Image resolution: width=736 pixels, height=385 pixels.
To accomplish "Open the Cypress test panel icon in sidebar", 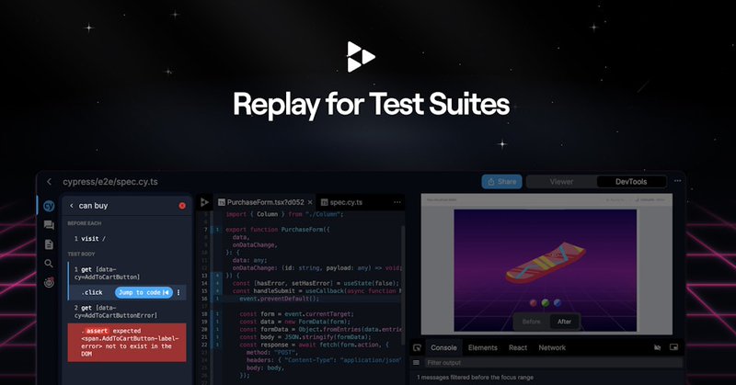I will point(49,206).
